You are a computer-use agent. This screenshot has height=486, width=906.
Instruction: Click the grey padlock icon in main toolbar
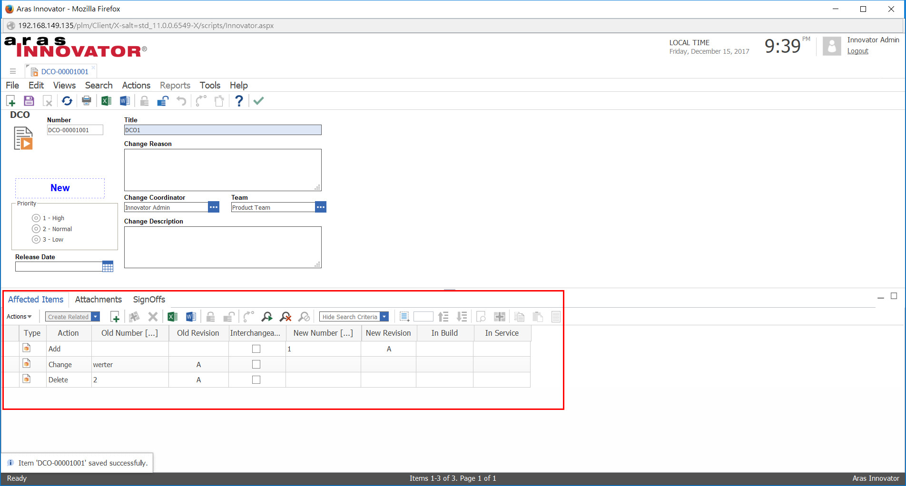(x=144, y=101)
